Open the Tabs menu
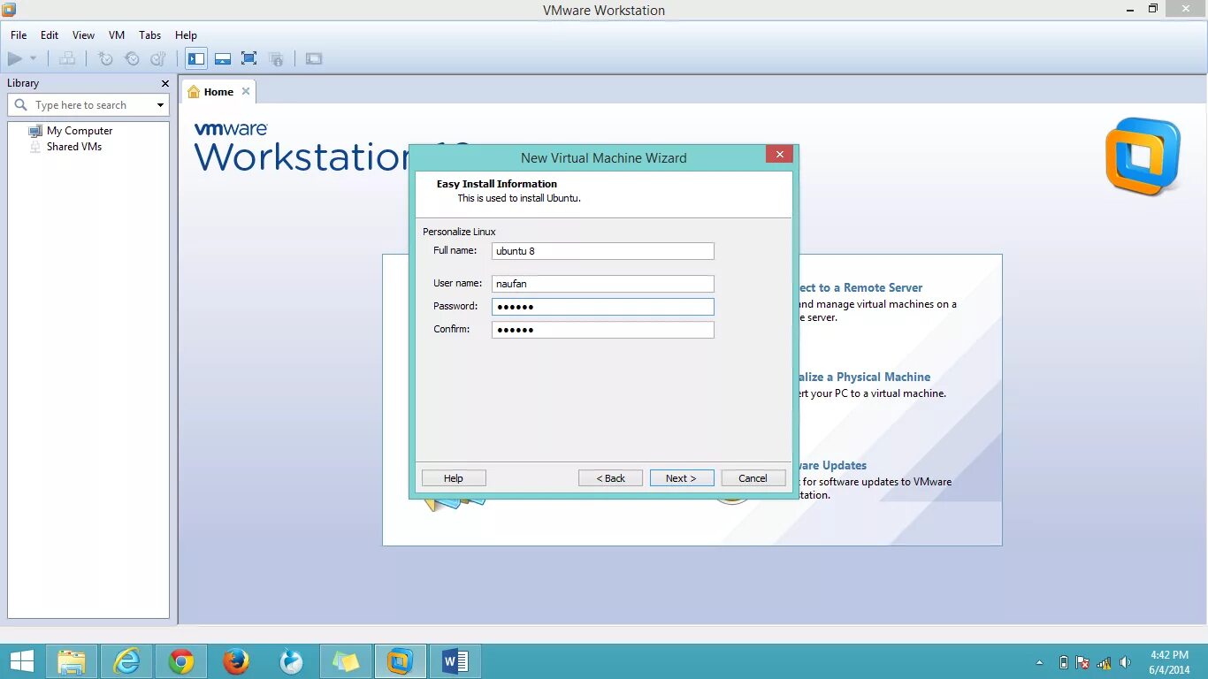The height and width of the screenshot is (679, 1208). click(150, 35)
